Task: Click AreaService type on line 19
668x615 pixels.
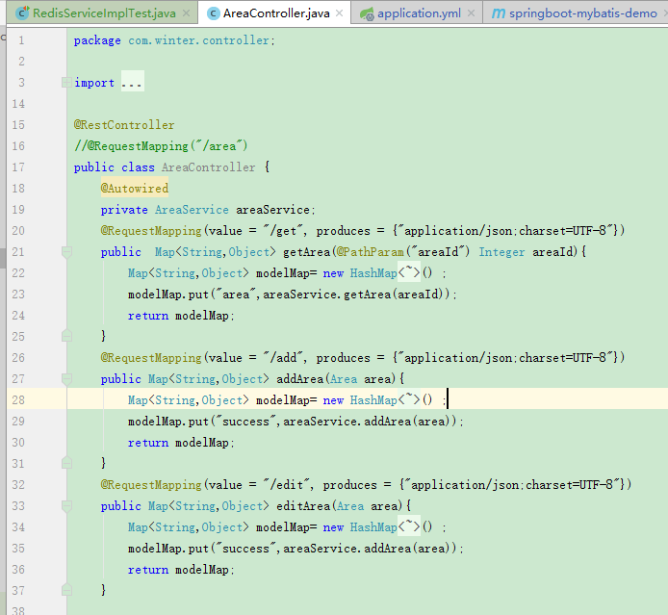Action: [192, 210]
